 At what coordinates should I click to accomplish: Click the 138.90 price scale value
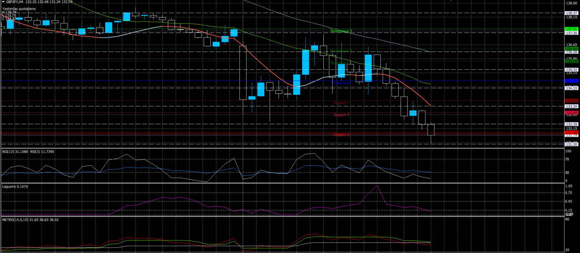pyautogui.click(x=572, y=3)
